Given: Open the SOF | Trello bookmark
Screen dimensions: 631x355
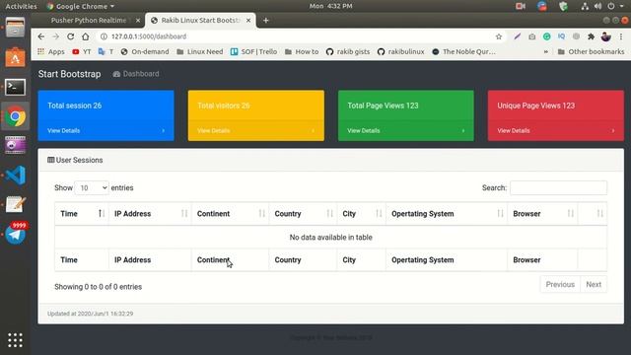Looking at the screenshot, I should 253,52.
